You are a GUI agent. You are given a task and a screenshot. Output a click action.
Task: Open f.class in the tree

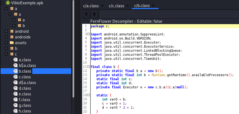(x=24, y=100)
